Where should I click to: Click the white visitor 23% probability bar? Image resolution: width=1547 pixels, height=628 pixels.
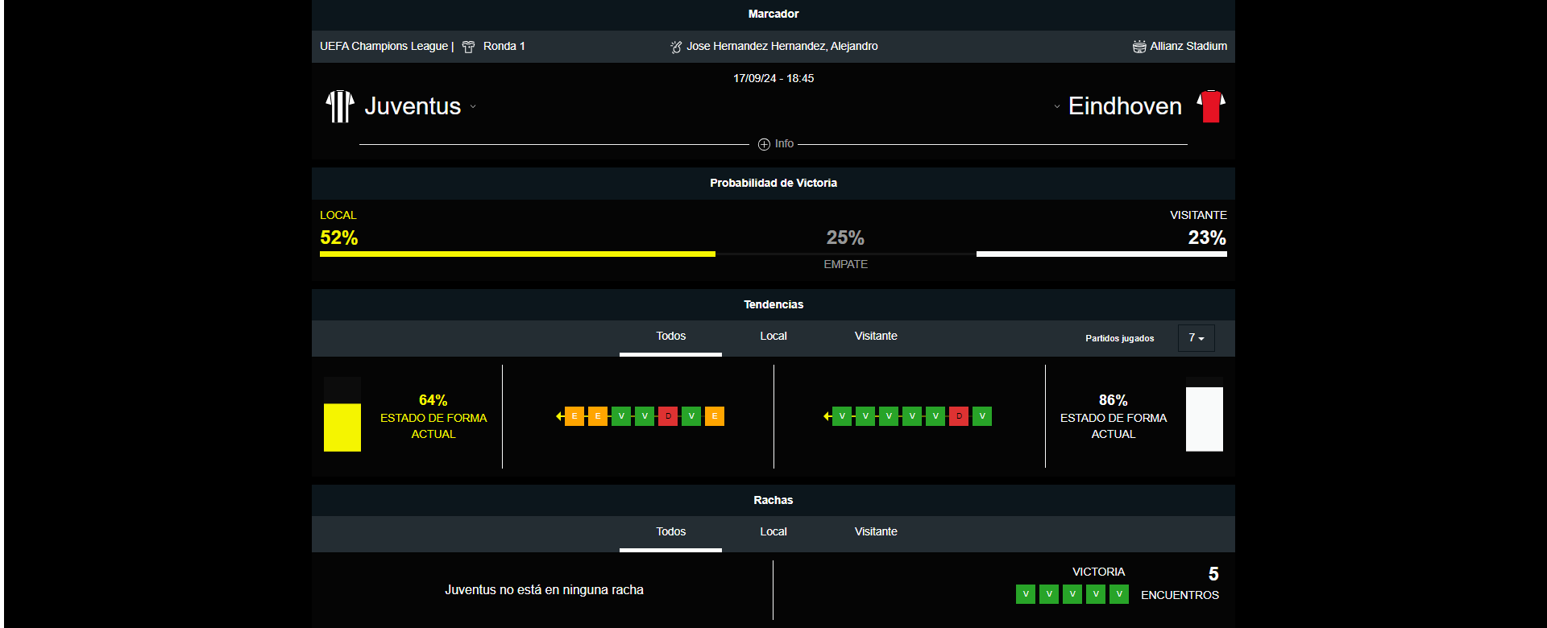click(1101, 254)
